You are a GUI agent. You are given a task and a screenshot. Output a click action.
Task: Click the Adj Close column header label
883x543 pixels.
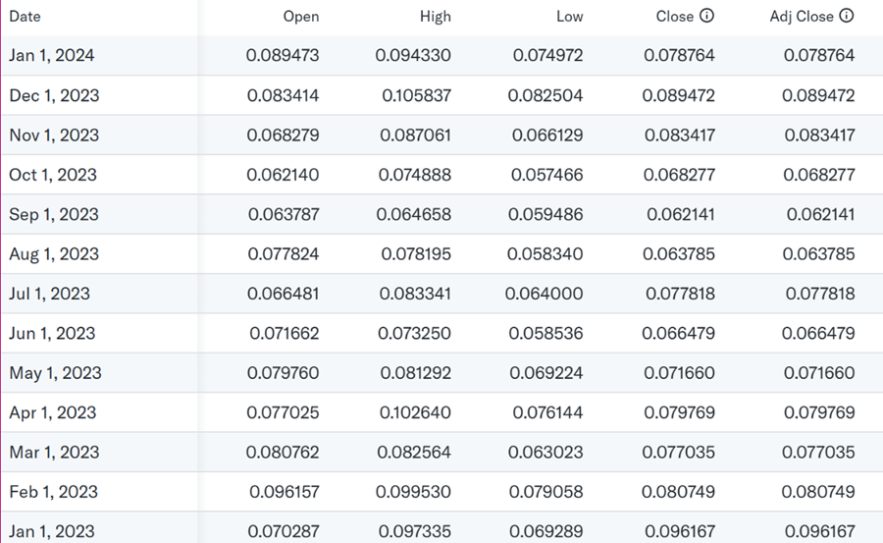coord(802,17)
